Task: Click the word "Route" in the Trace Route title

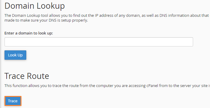Action: pyautogui.click(x=38, y=76)
